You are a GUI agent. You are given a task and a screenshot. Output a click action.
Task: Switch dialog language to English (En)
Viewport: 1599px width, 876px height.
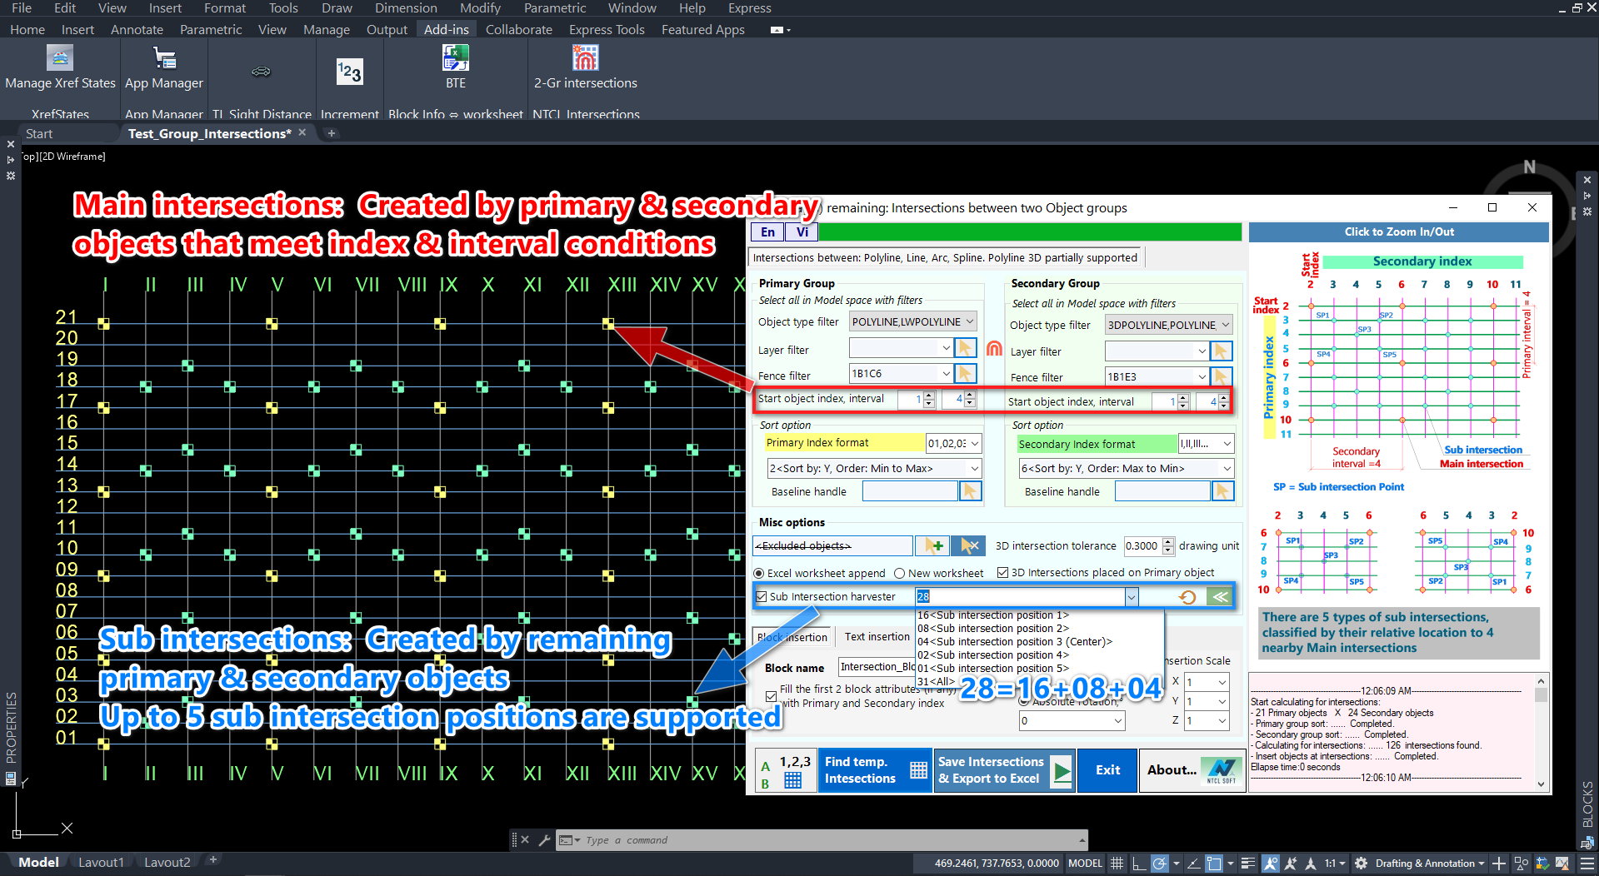click(x=767, y=232)
